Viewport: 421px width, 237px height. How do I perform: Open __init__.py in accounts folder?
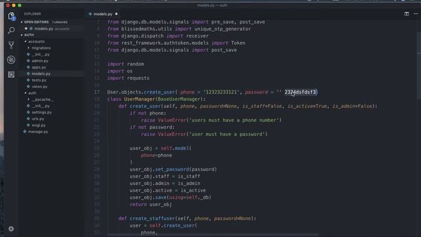click(41, 54)
